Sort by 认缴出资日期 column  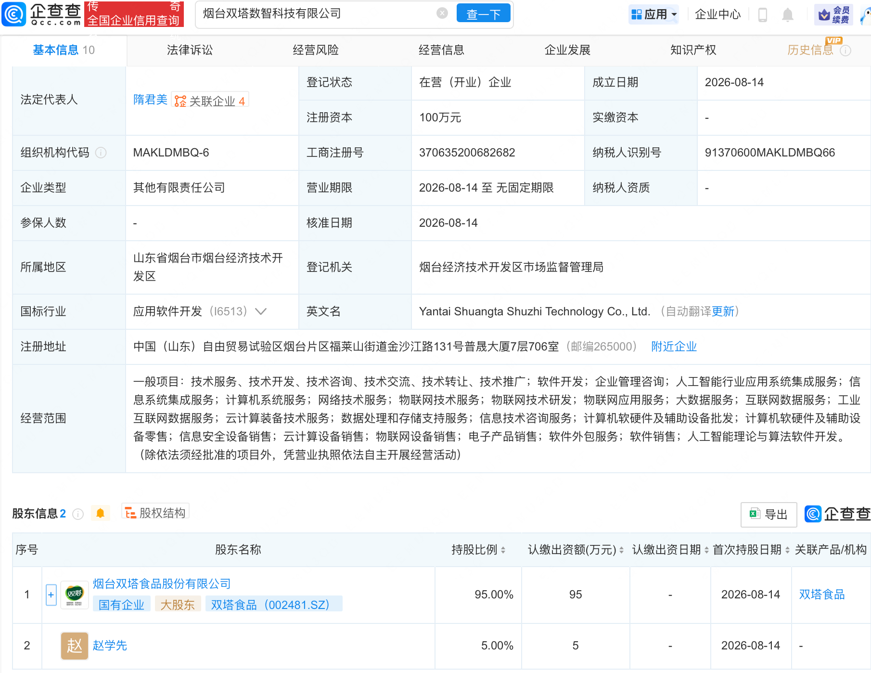(706, 550)
